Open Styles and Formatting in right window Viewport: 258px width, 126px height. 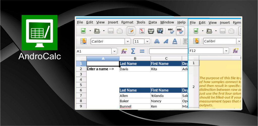[196, 41]
